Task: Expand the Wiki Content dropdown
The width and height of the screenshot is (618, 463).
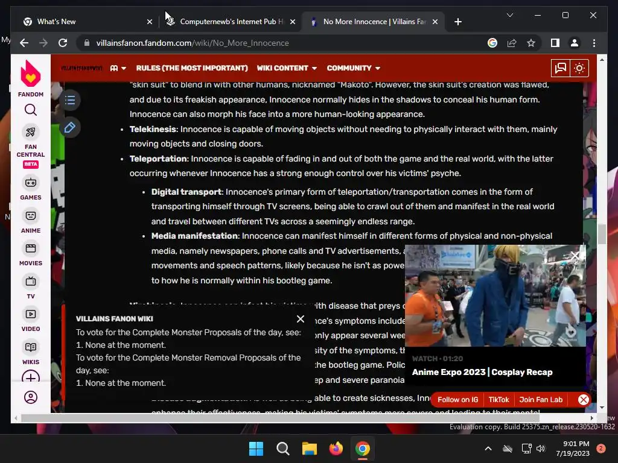Action: click(287, 68)
